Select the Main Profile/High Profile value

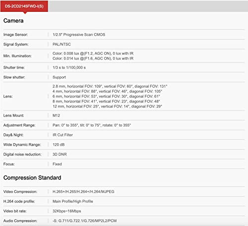click(x=73, y=201)
